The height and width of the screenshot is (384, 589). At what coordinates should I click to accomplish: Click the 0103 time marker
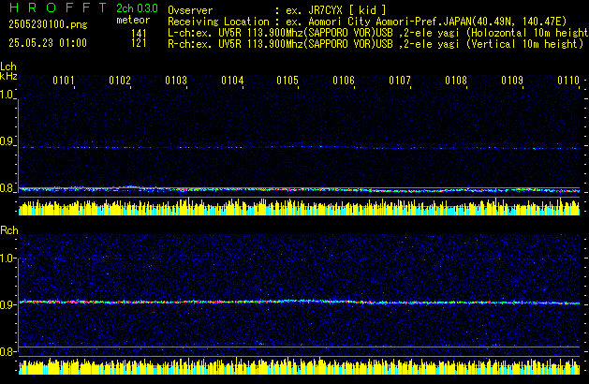[176, 81]
